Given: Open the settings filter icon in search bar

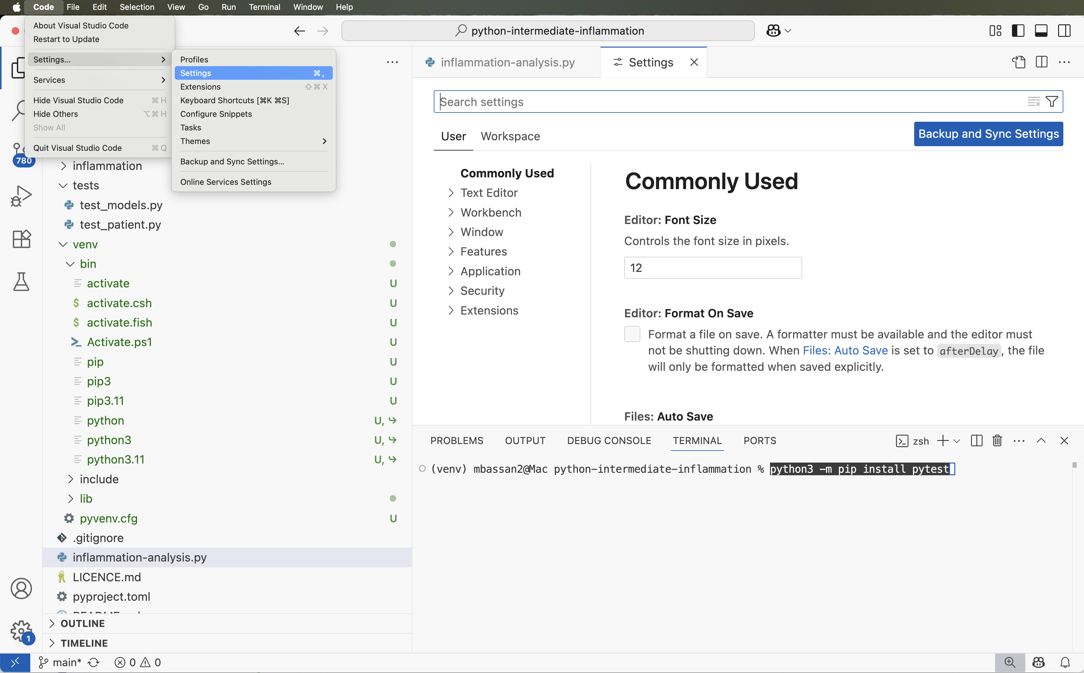Looking at the screenshot, I should pos(1051,101).
